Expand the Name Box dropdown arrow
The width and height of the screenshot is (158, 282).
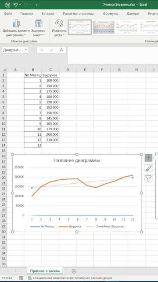tap(26, 50)
